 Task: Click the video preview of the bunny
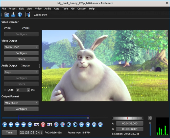[105, 66]
